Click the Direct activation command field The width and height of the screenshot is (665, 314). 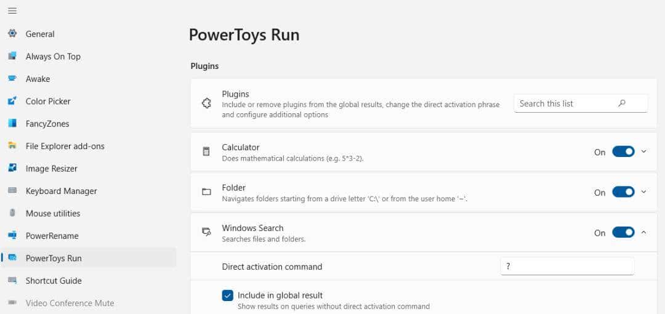pyautogui.click(x=567, y=266)
